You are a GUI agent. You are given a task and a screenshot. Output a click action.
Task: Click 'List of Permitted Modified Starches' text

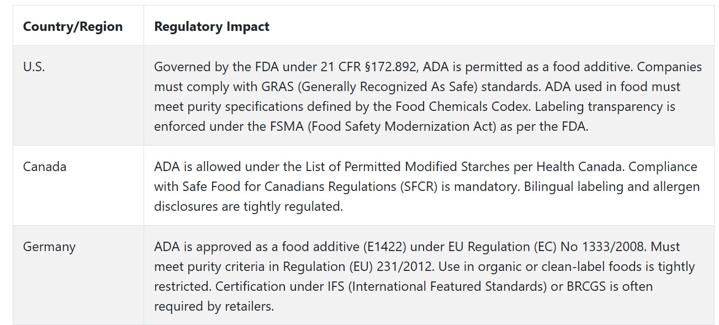point(398,167)
